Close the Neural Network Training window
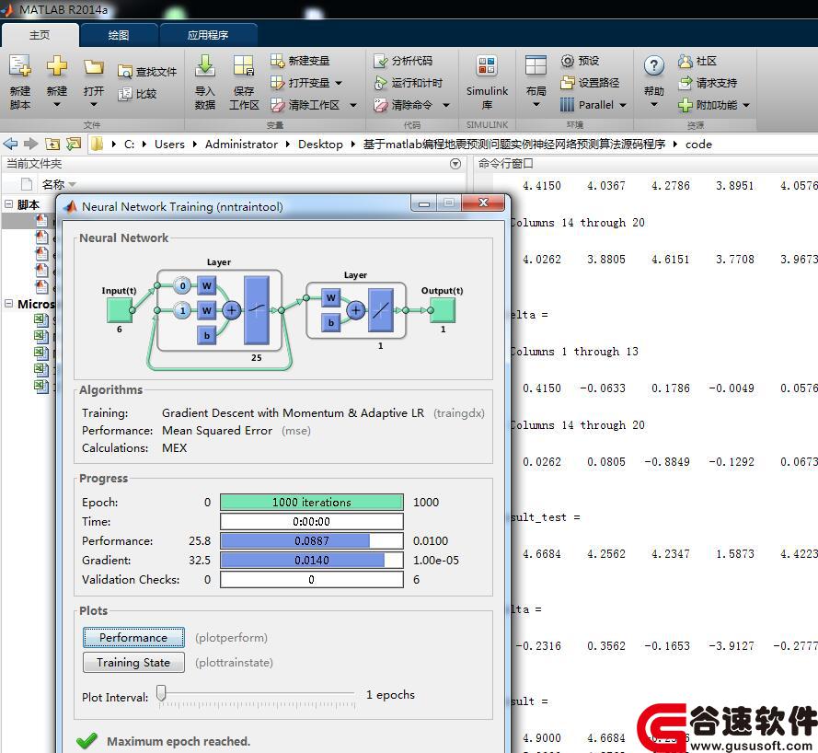The width and height of the screenshot is (818, 753). (x=483, y=203)
